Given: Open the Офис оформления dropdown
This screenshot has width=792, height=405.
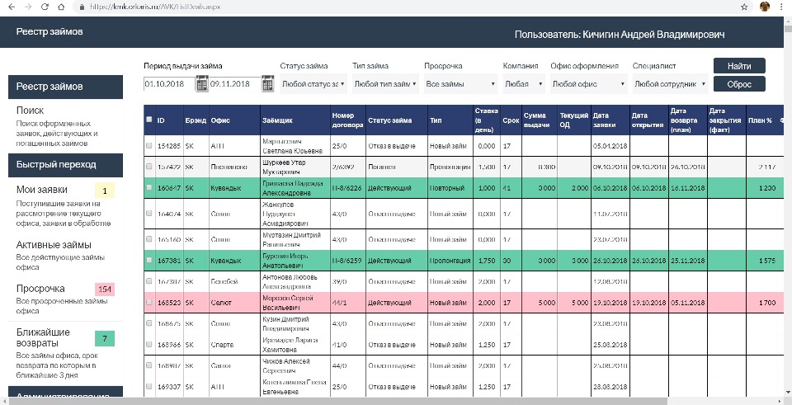Looking at the screenshot, I should [588, 84].
